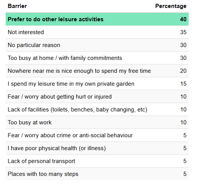Click the 15 percentage value
The height and width of the screenshot is (185, 200).
(x=183, y=84)
